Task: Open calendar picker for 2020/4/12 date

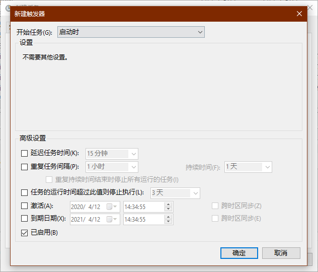Action: coord(112,207)
